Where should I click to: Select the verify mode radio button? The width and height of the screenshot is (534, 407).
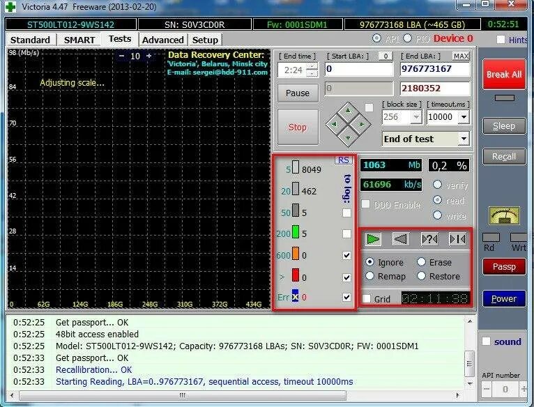tap(437, 185)
